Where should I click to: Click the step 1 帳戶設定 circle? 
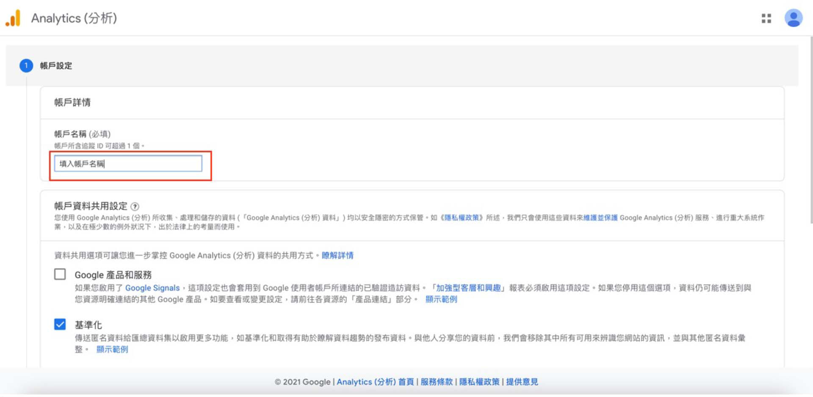26,66
